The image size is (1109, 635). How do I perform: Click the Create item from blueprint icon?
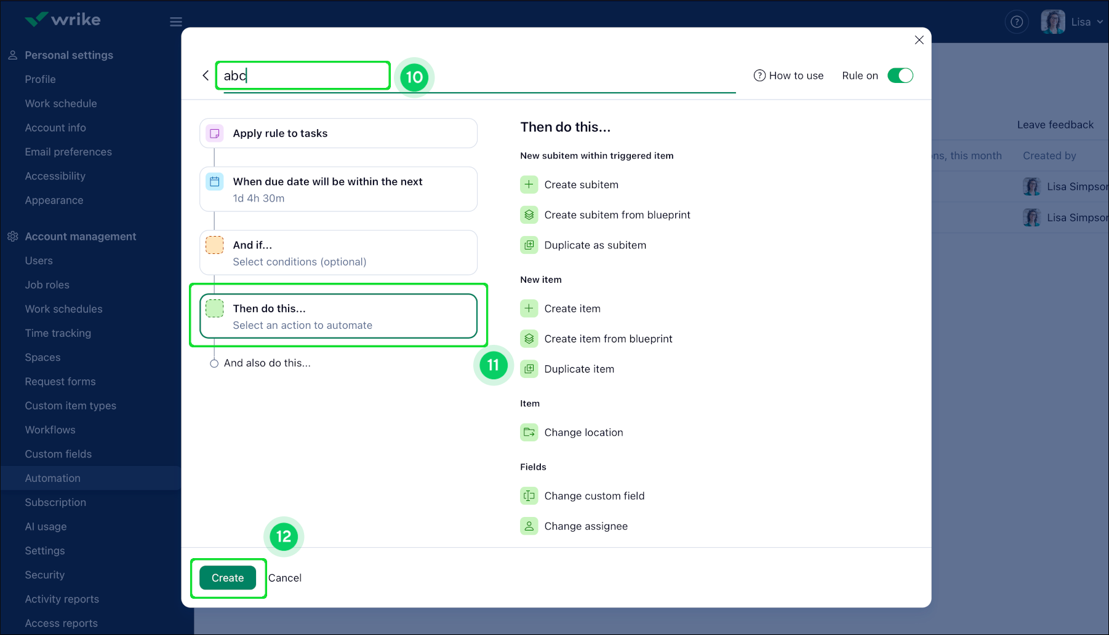[x=529, y=339]
